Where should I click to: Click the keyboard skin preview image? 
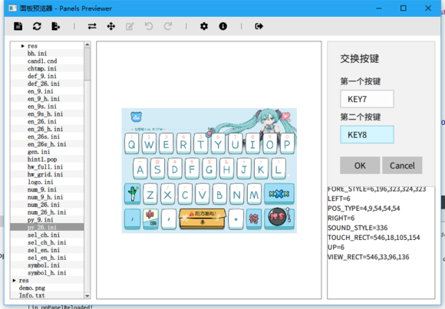point(209,170)
